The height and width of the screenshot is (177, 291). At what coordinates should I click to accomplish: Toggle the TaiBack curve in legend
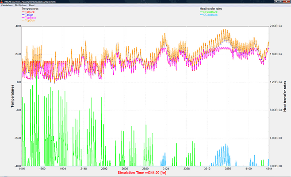pyautogui.click(x=30, y=12)
